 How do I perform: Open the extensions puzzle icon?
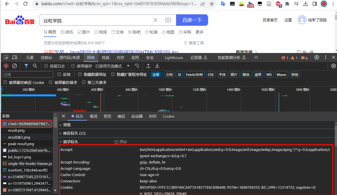(287, 4)
